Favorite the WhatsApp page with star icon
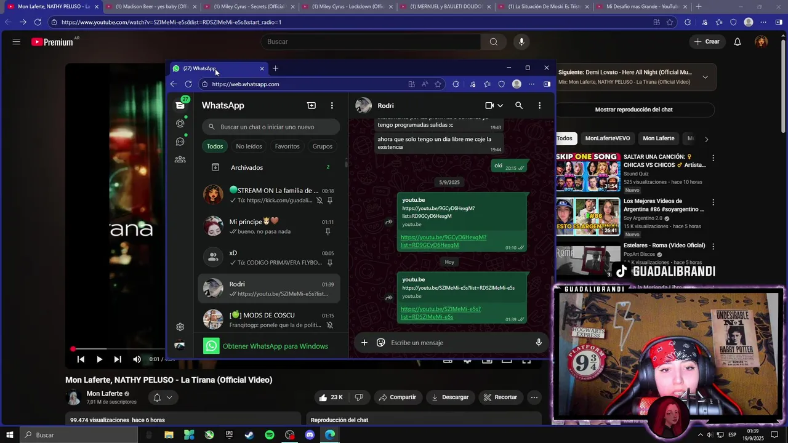788x443 pixels. [x=438, y=84]
